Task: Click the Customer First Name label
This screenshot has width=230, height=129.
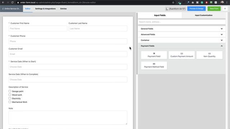Action: [20, 23]
